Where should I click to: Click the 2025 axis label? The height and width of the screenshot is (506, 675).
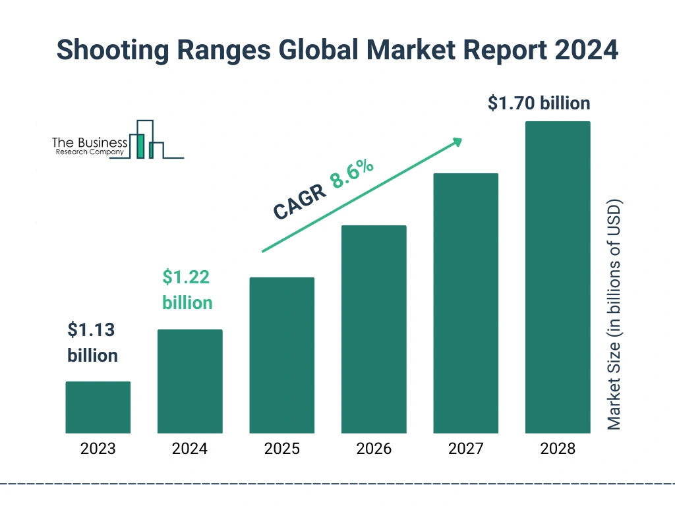[x=282, y=449]
